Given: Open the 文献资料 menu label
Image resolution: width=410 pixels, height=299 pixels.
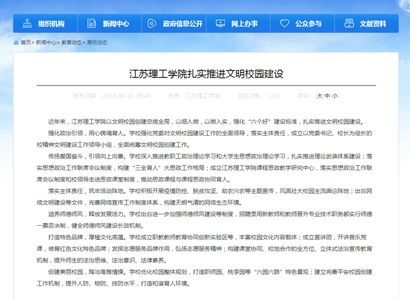Looking at the screenshot, I should tap(373, 24).
